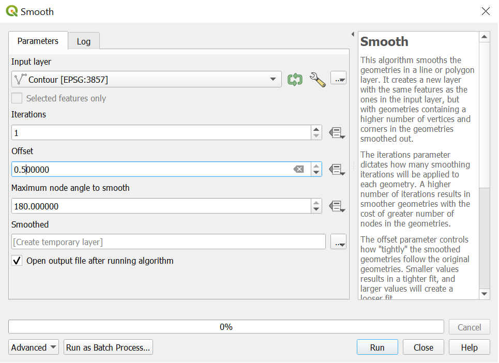Enable Selected features only checkbox
The image size is (499, 363).
17,98
